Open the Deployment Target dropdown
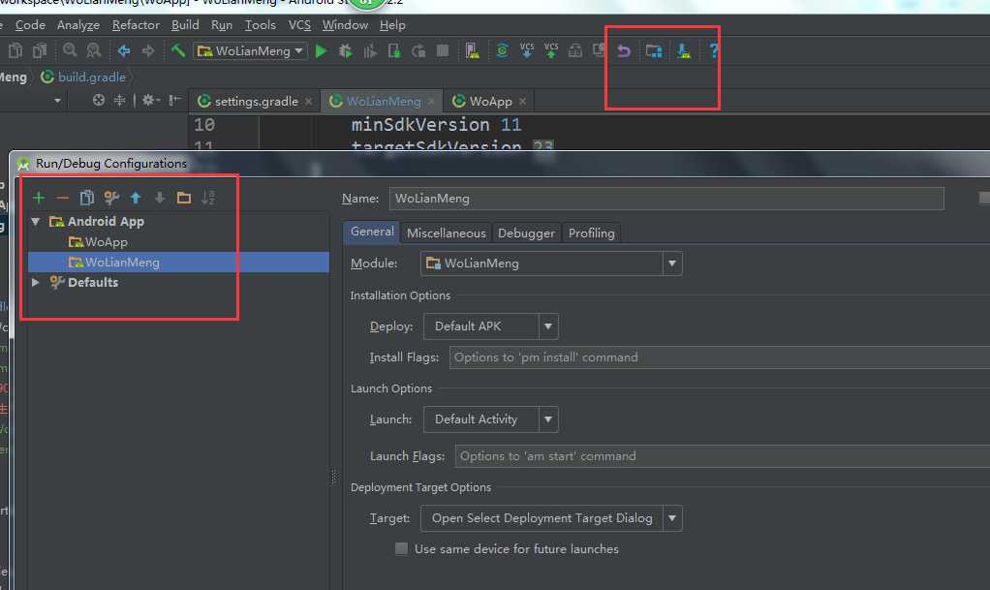Viewport: 990px width, 590px height. click(x=553, y=518)
